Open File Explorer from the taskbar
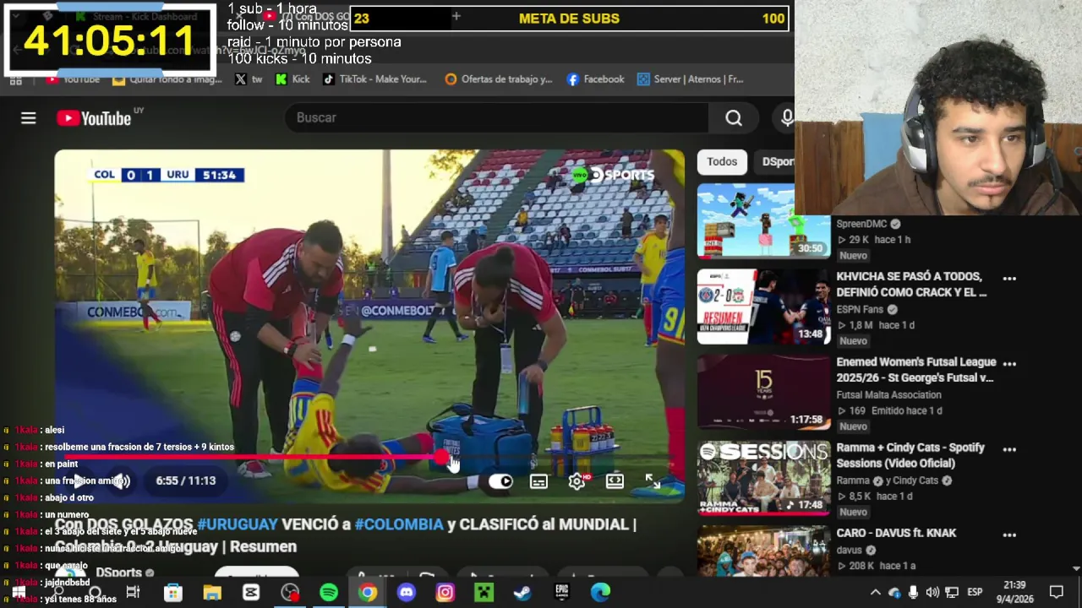 tap(212, 593)
